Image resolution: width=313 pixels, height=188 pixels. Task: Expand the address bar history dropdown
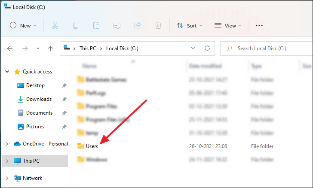(x=193, y=48)
